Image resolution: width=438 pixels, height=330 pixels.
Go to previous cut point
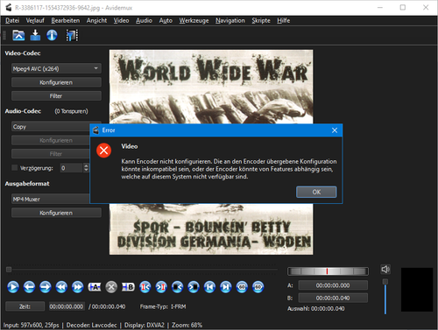point(145,287)
